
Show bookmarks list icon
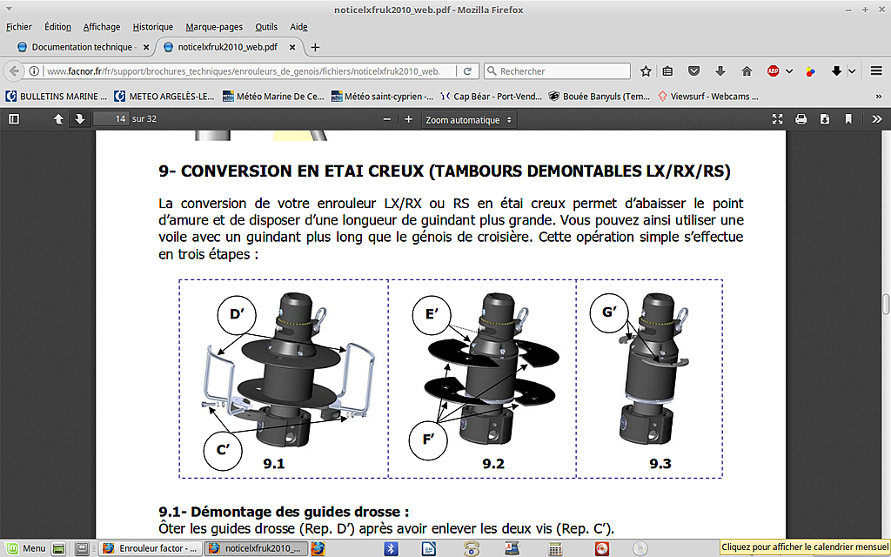tap(667, 71)
